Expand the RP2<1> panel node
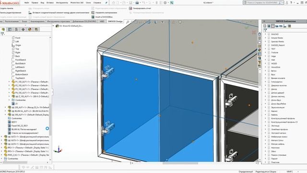Screen dimensions: 307x173 pyautogui.click(x=1, y=148)
